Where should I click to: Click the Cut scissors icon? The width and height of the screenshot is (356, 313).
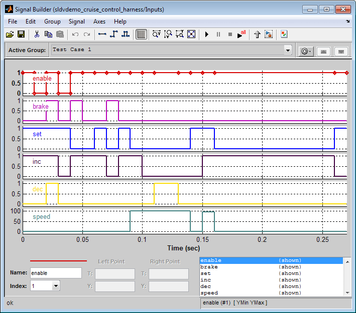pos(37,34)
